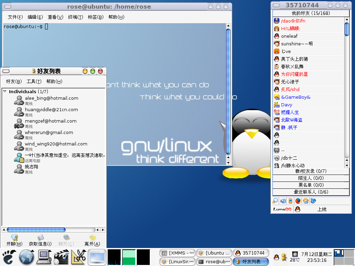Open the GNOME foot main menu
The image size is (355, 266).
(9, 257)
